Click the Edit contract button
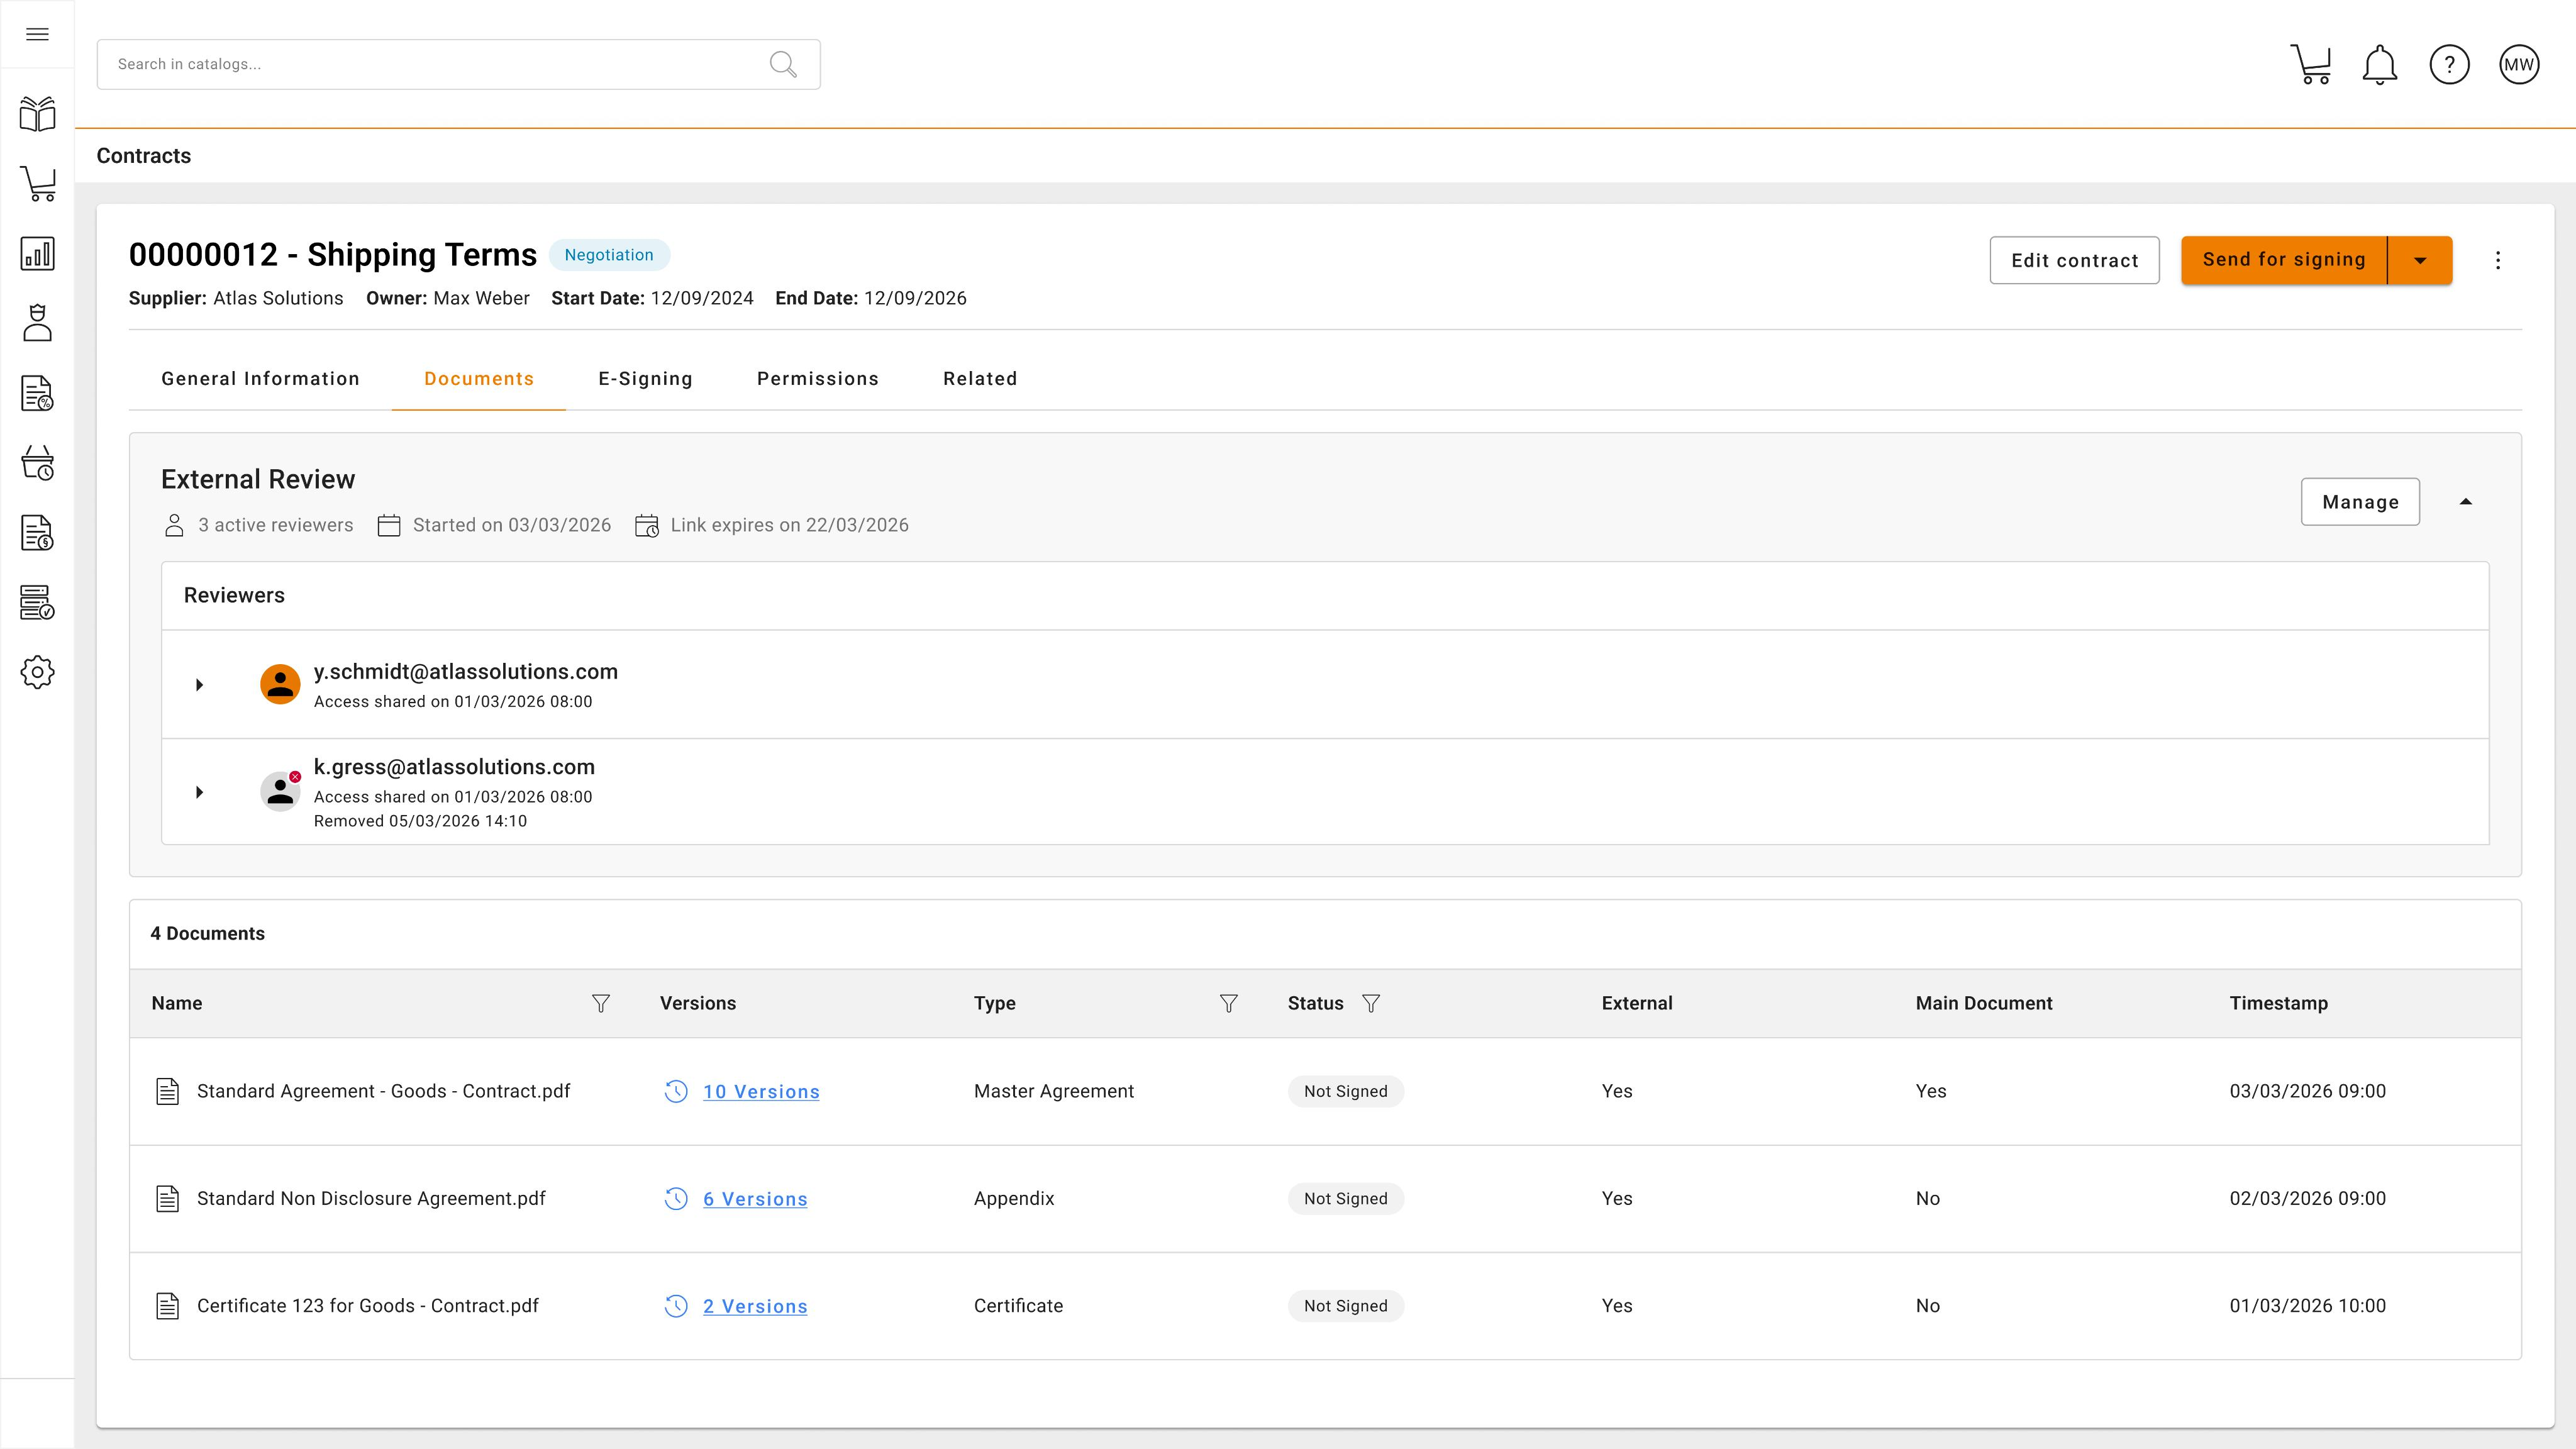Screen dimensions: 2576x1449 pyautogui.click(x=2075, y=260)
